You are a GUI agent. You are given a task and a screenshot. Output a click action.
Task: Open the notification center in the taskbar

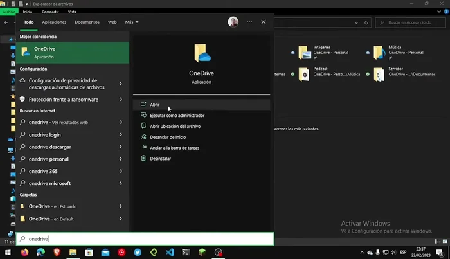[440, 253]
